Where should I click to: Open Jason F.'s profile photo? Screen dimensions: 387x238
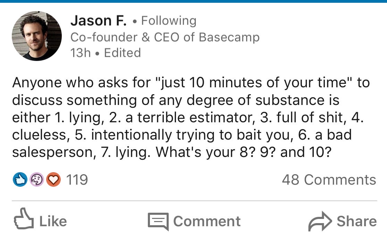37,36
